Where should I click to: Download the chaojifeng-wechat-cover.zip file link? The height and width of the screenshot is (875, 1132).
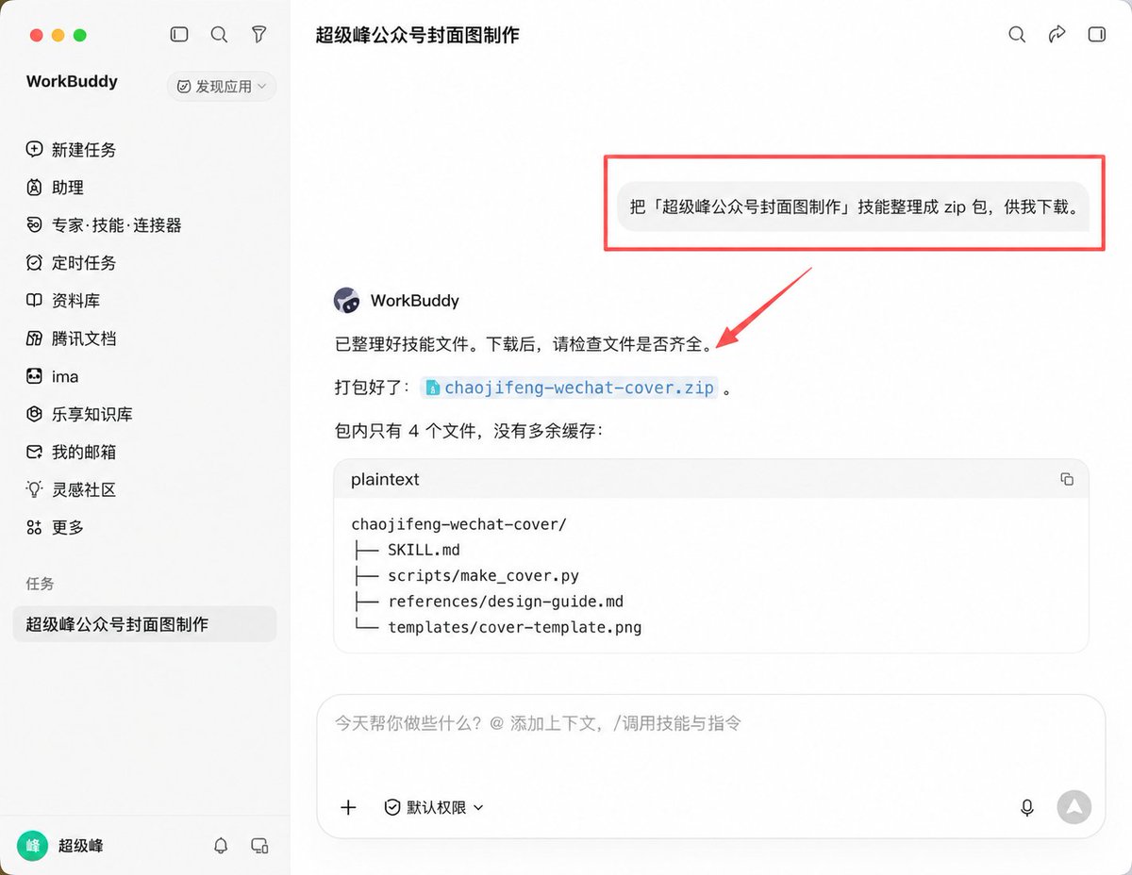pos(569,388)
